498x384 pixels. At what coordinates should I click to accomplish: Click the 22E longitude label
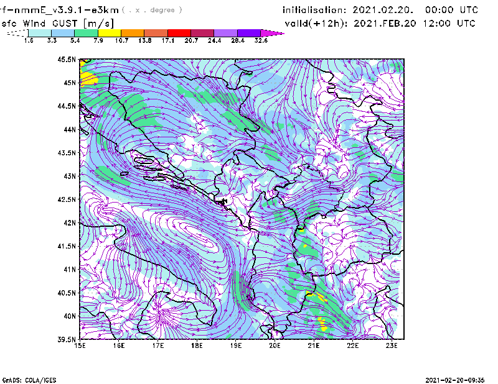tap(353, 345)
